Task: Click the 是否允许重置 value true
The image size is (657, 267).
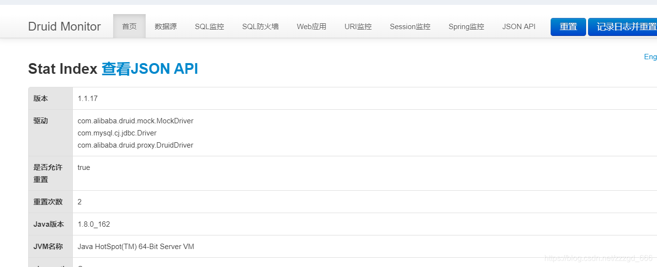Action: pyautogui.click(x=84, y=167)
